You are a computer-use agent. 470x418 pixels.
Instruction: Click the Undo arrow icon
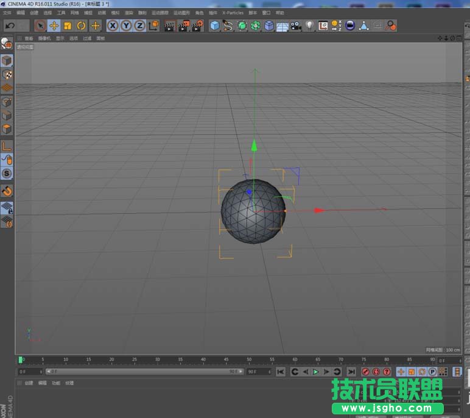click(10, 26)
